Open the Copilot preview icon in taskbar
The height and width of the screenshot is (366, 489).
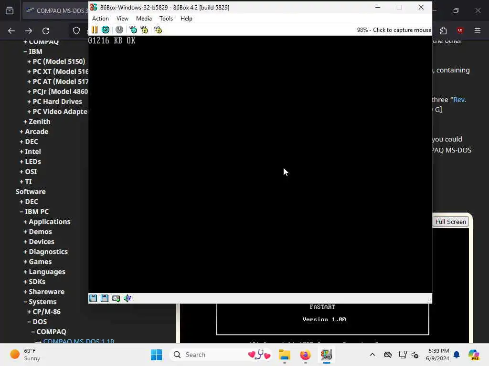474,355
